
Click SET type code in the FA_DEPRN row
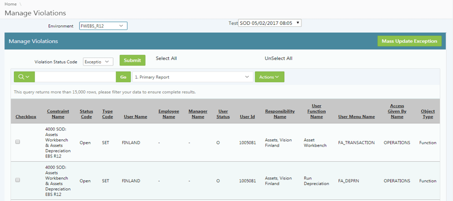(105, 181)
